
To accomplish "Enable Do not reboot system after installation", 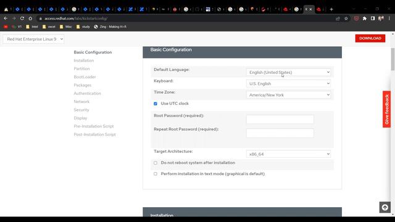I will point(156,163).
